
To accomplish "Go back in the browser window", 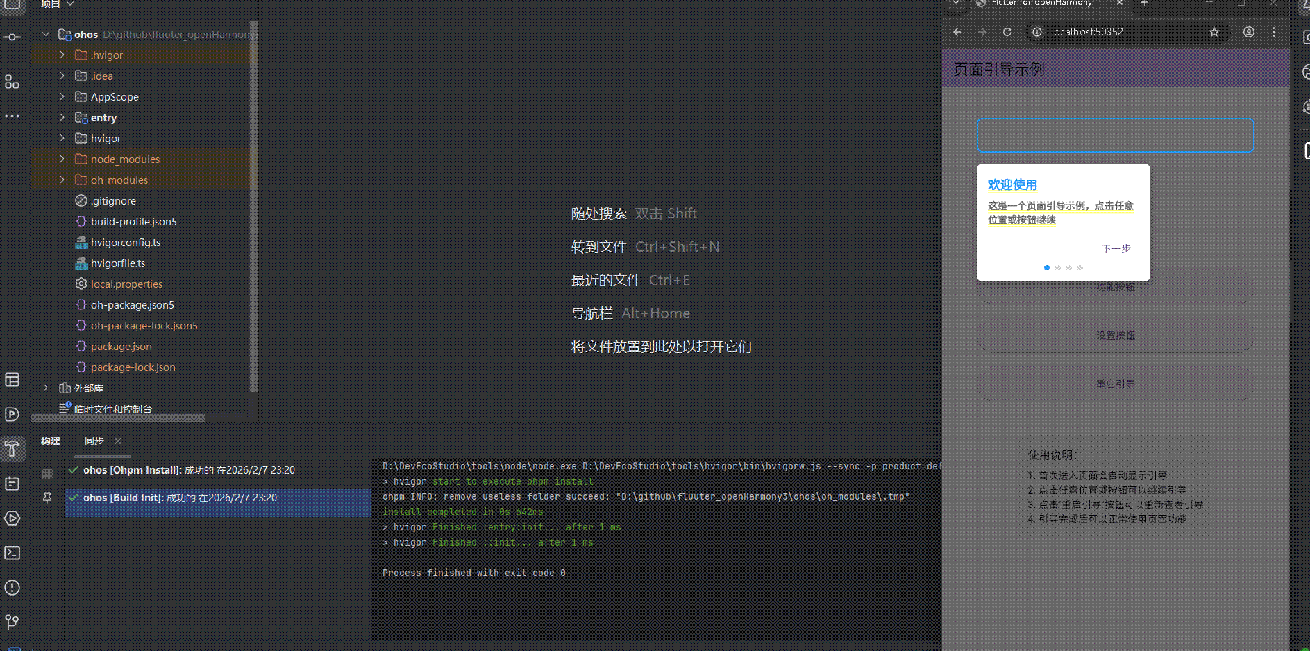I will [x=957, y=32].
